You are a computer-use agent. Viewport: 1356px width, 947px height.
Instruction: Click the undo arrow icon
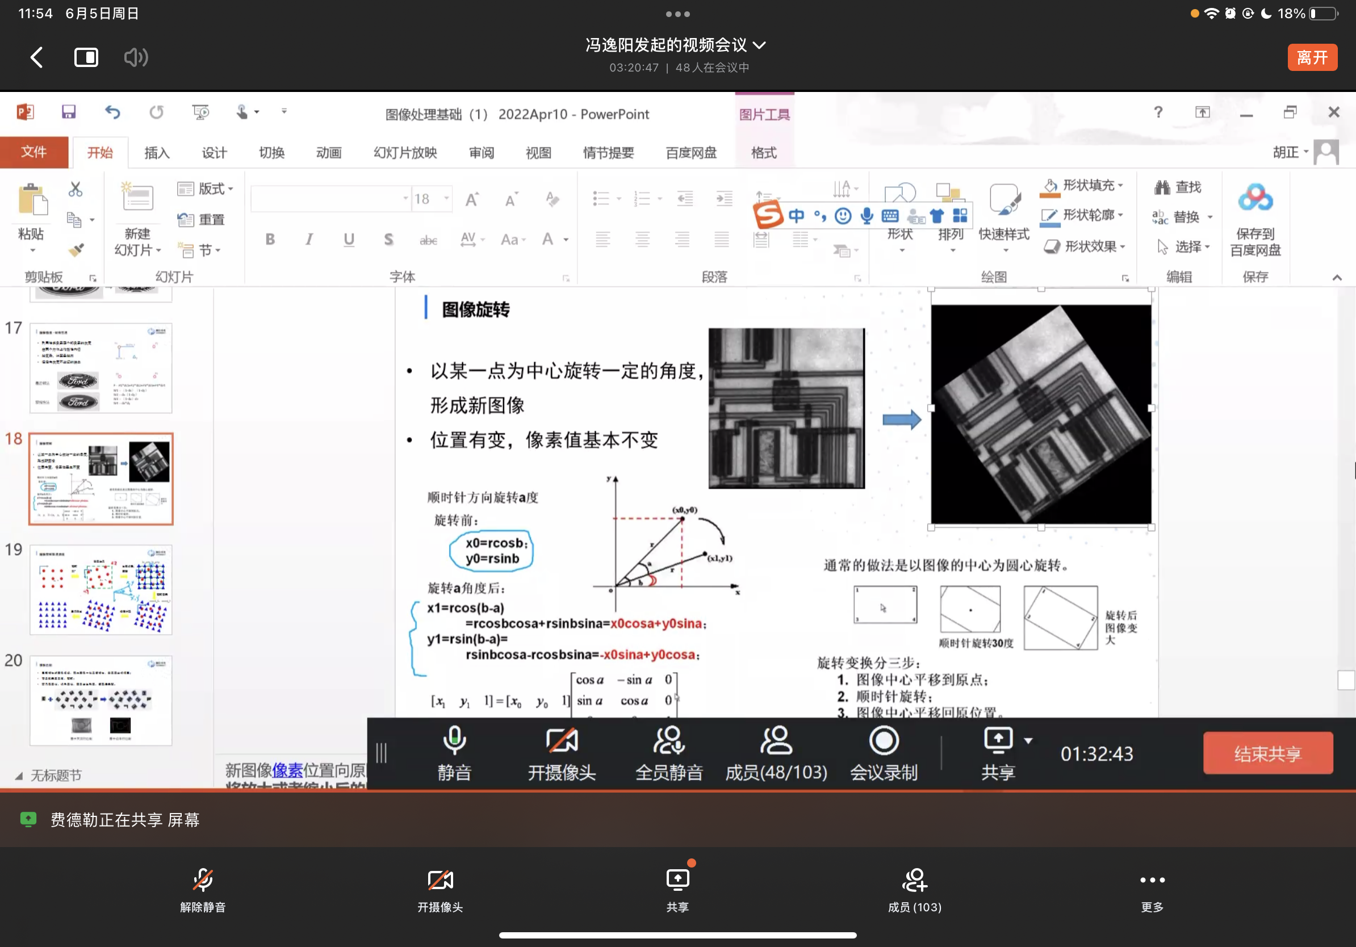point(112,112)
